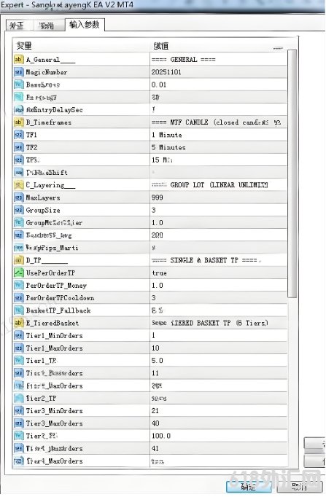Click the 确定 confirm button
The image size is (326, 497).
coord(248,487)
